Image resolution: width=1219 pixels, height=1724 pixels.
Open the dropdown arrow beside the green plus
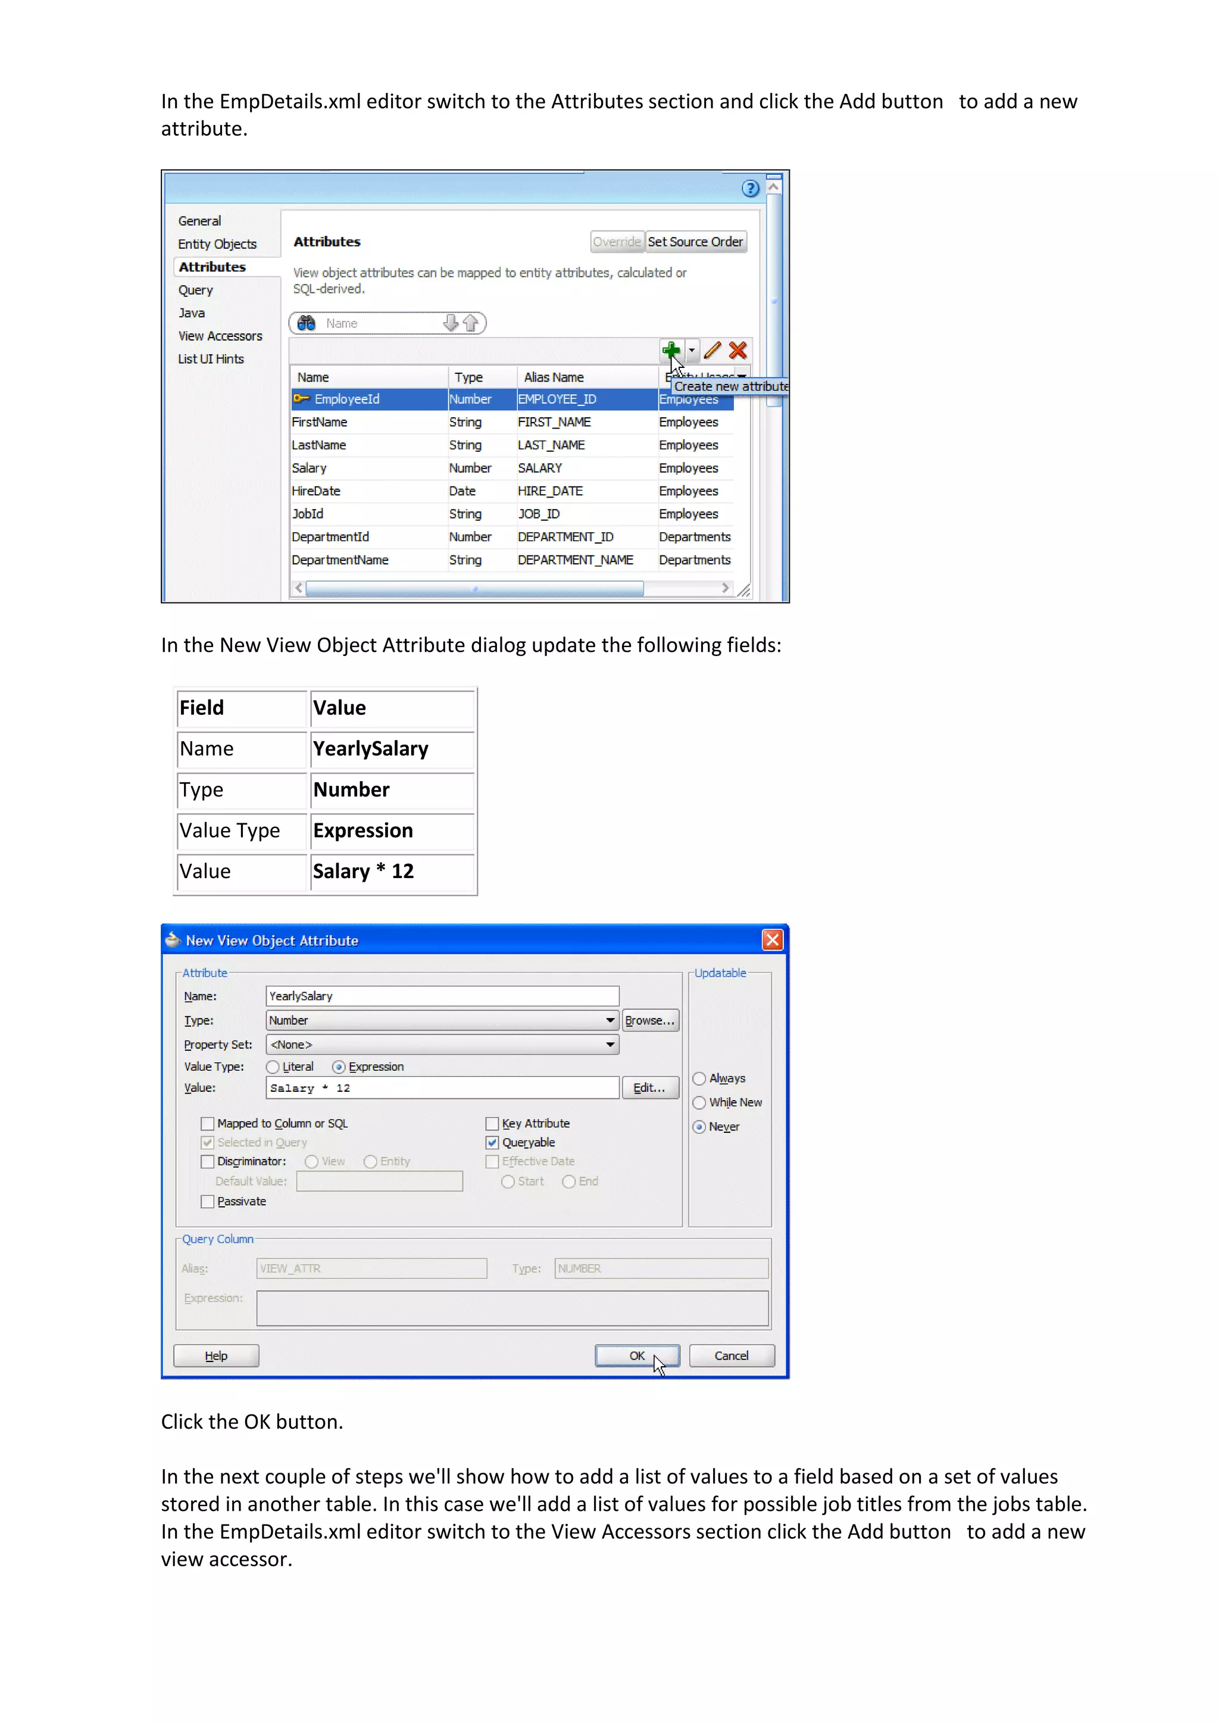tap(691, 350)
